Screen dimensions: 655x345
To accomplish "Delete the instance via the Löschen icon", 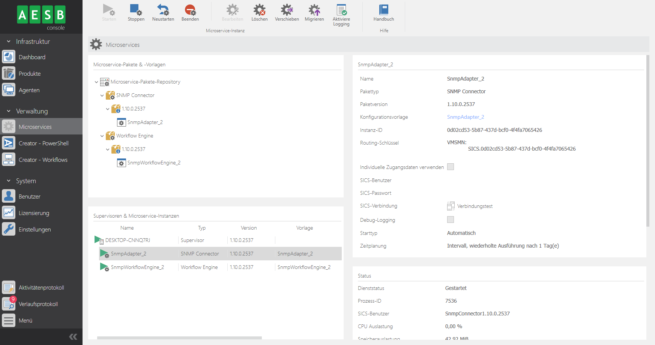I will click(x=259, y=10).
